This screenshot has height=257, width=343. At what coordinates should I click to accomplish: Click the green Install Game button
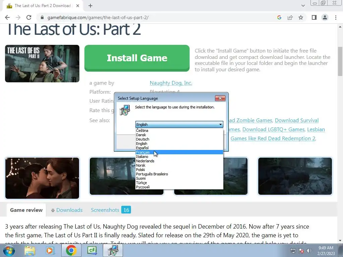click(x=137, y=58)
